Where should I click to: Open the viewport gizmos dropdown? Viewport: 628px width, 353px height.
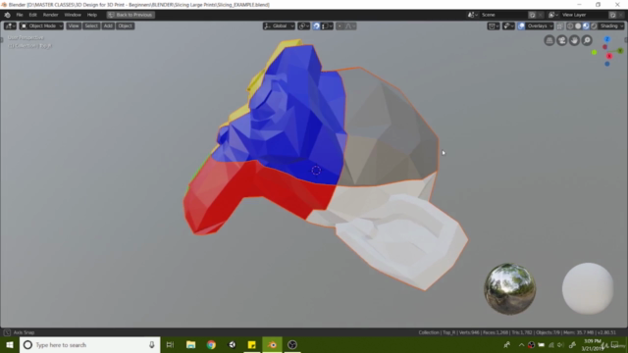point(508,26)
